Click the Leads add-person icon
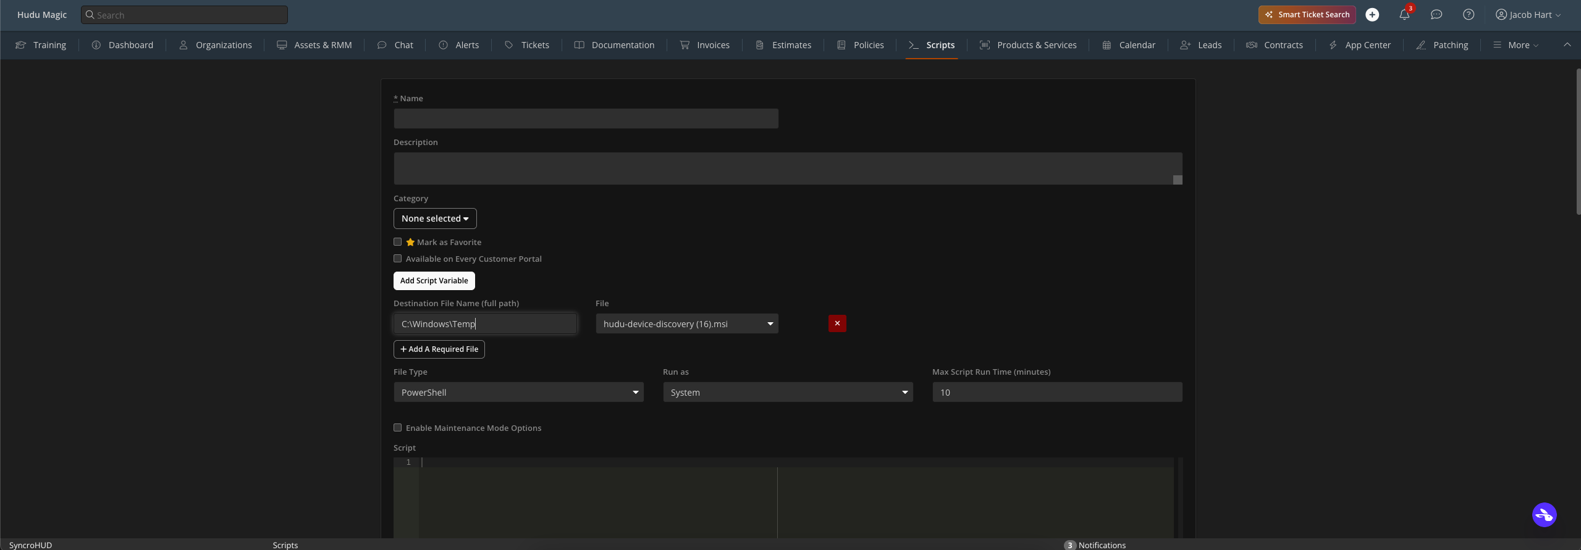The width and height of the screenshot is (1581, 550). (1185, 45)
